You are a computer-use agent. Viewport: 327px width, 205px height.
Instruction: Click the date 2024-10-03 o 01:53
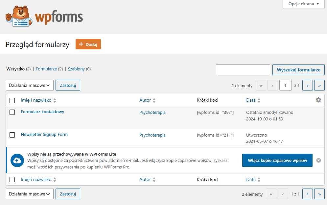(x=265, y=119)
